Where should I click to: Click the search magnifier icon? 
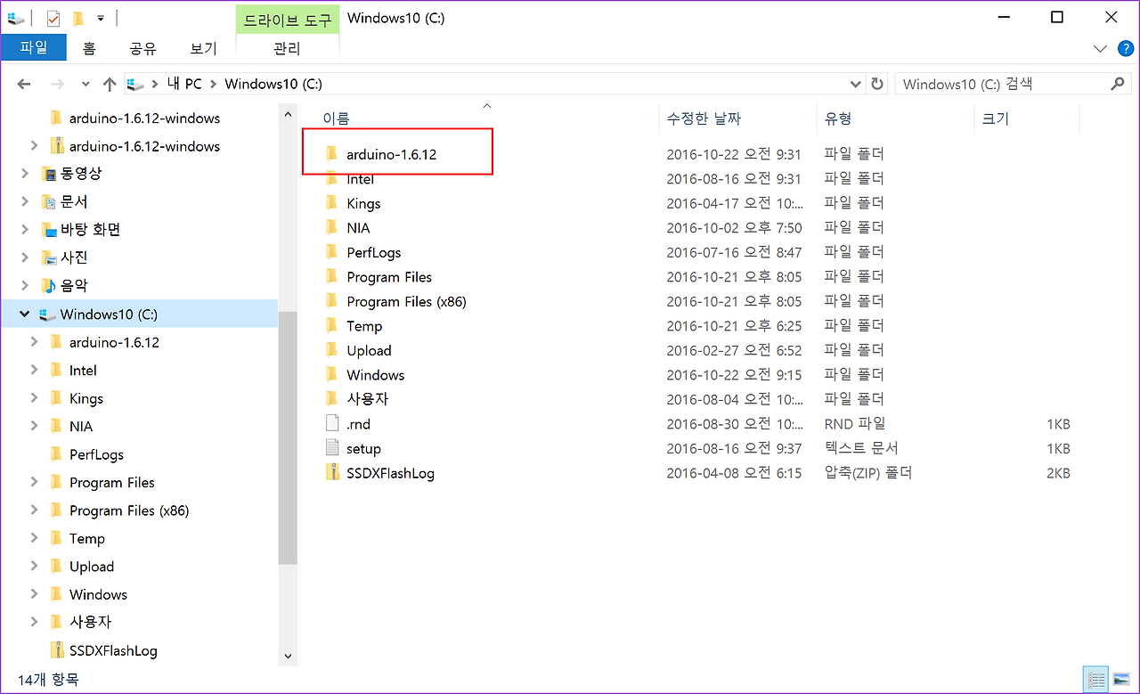pyautogui.click(x=1118, y=84)
